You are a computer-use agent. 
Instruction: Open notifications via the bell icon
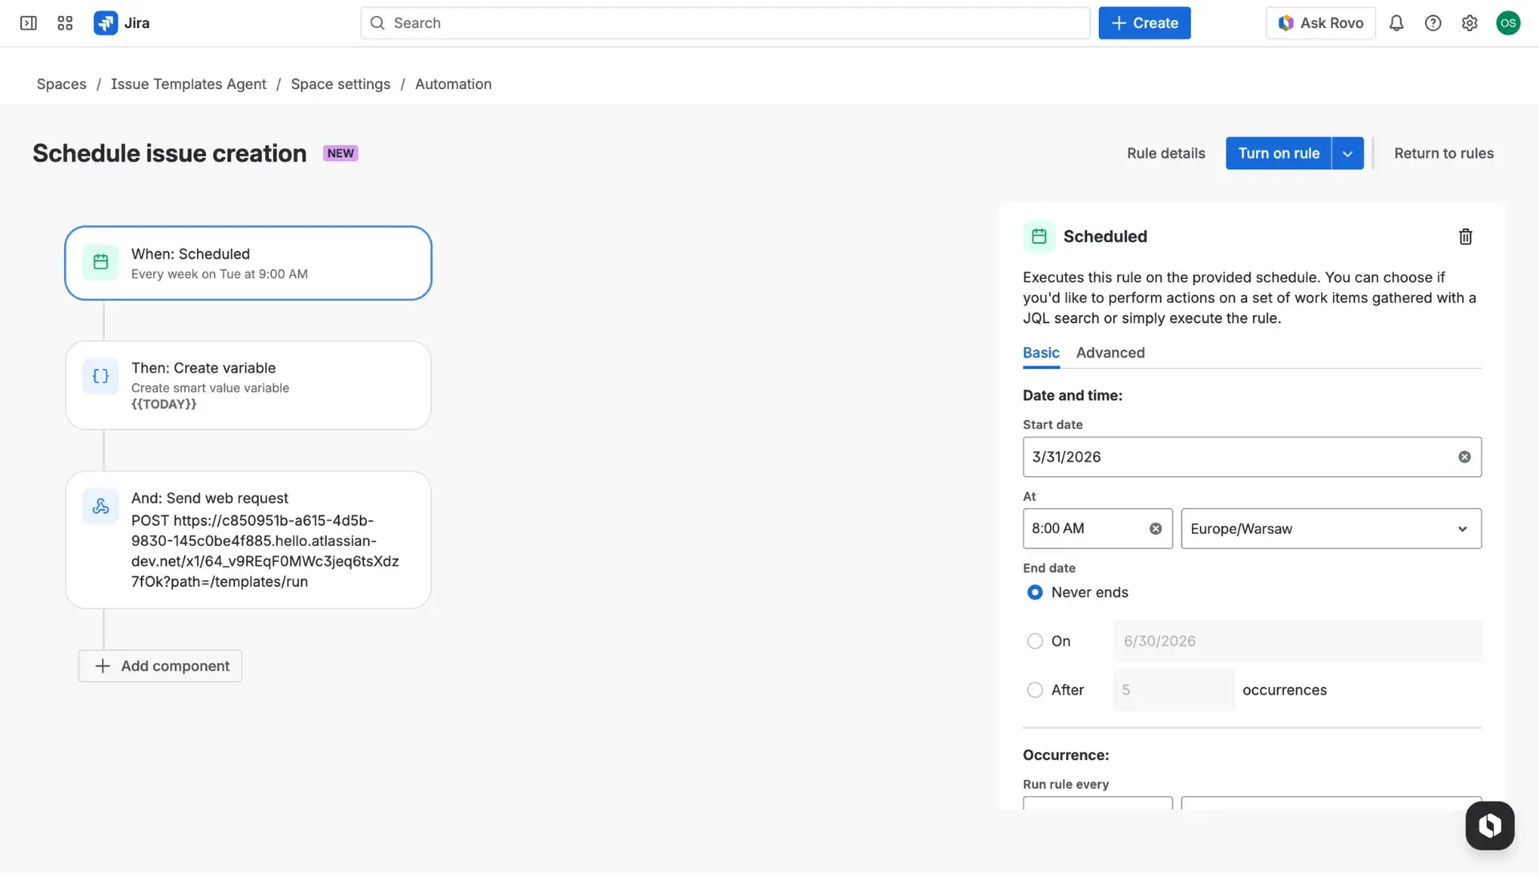[x=1396, y=22]
